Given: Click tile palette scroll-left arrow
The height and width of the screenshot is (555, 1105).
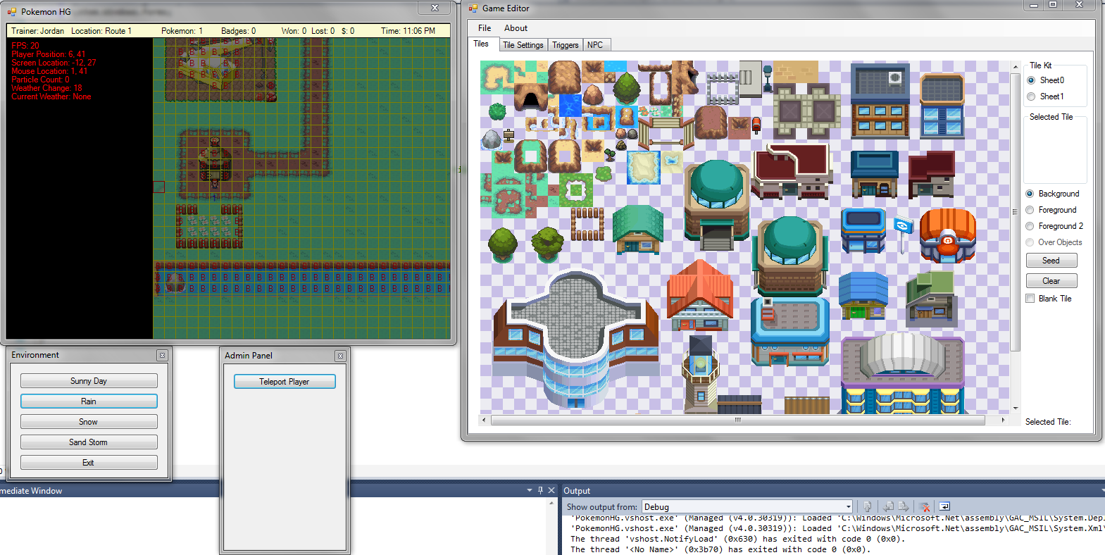Looking at the screenshot, I should pos(484,420).
